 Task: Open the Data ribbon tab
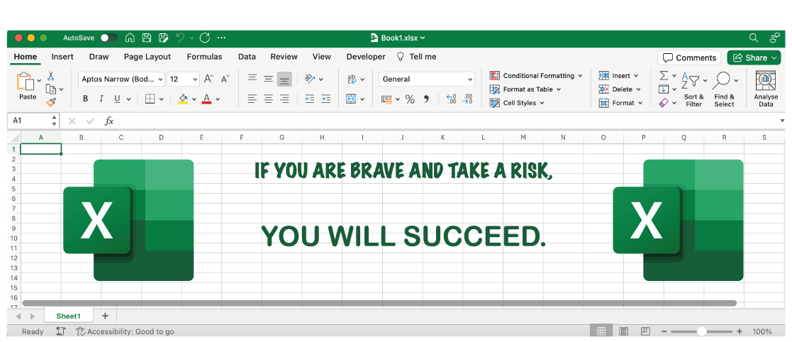[x=247, y=57]
